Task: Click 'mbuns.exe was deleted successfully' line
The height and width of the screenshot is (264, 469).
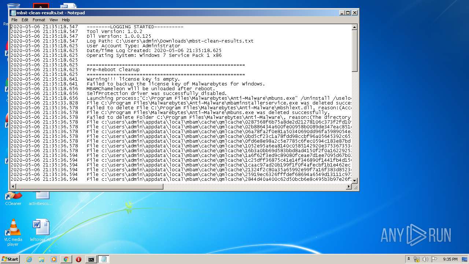Action: click(x=208, y=113)
